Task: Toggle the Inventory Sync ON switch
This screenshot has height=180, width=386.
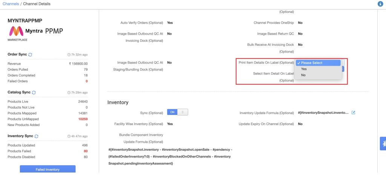Action: click(172, 112)
